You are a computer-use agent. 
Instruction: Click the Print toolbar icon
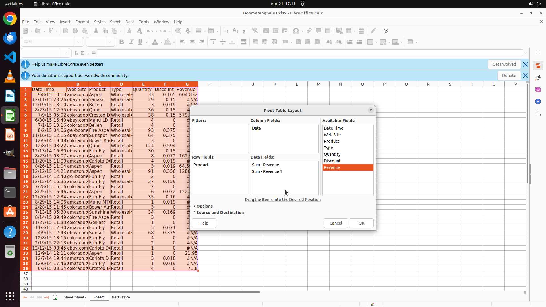coord(75,31)
